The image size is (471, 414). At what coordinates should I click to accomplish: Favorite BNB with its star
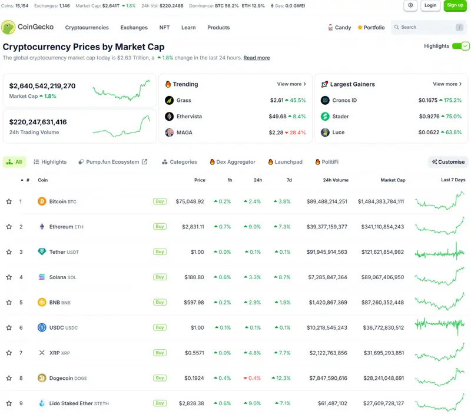[9, 302]
